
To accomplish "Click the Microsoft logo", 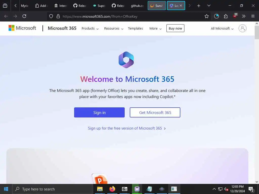I will [22, 28].
